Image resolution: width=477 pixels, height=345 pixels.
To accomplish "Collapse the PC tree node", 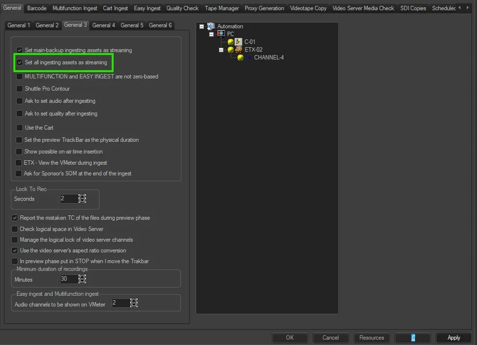I will pos(211,34).
